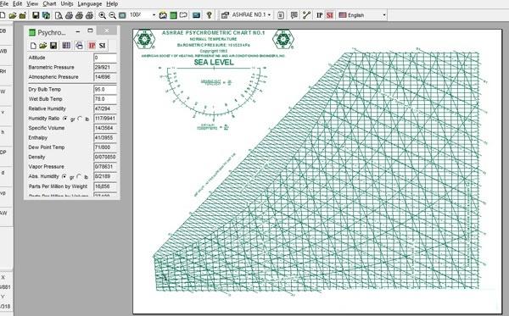Open the zoom percentage dropdown showing 100

(x=154, y=15)
